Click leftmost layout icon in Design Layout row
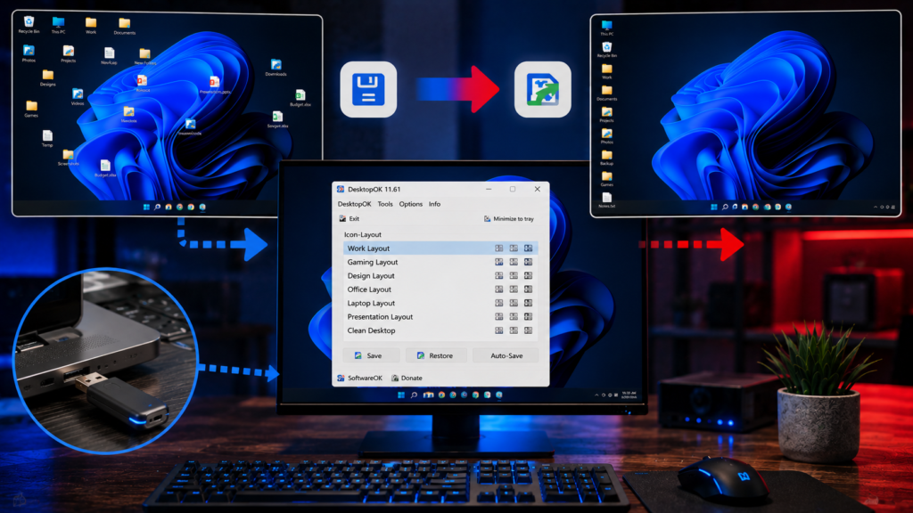The height and width of the screenshot is (513, 913). tap(499, 276)
